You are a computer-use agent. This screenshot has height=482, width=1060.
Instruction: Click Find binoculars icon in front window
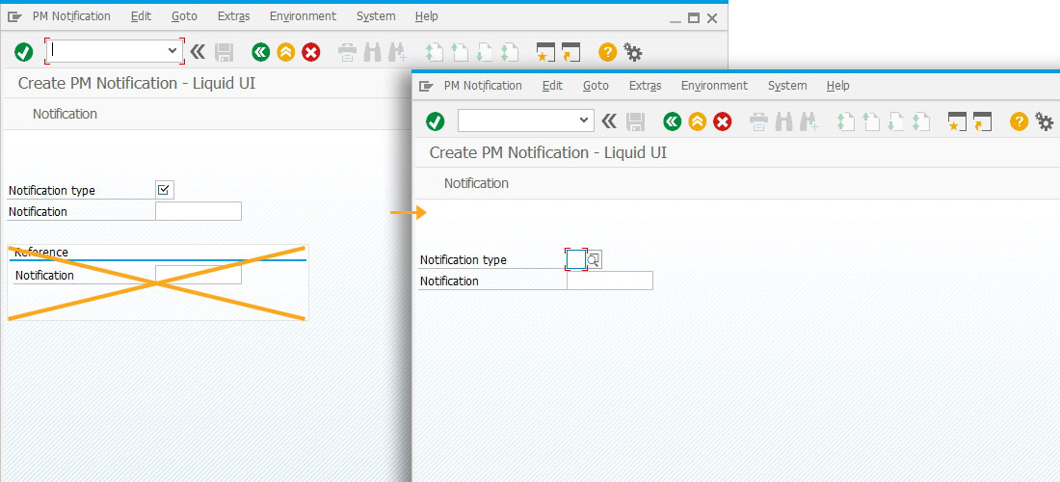coord(783,122)
